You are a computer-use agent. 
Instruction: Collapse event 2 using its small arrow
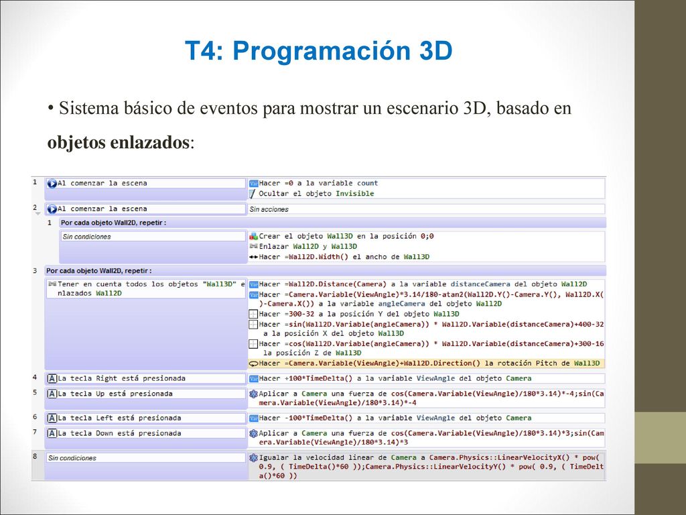[x=38, y=214]
